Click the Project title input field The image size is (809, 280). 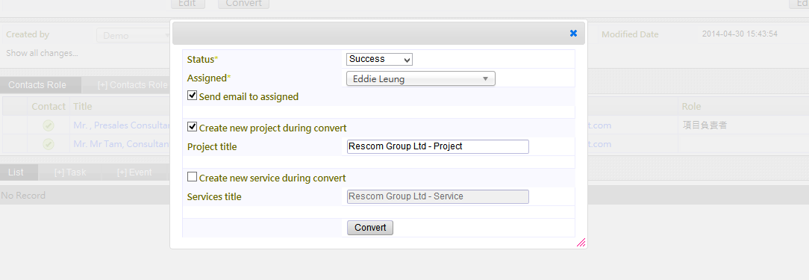[x=438, y=146]
